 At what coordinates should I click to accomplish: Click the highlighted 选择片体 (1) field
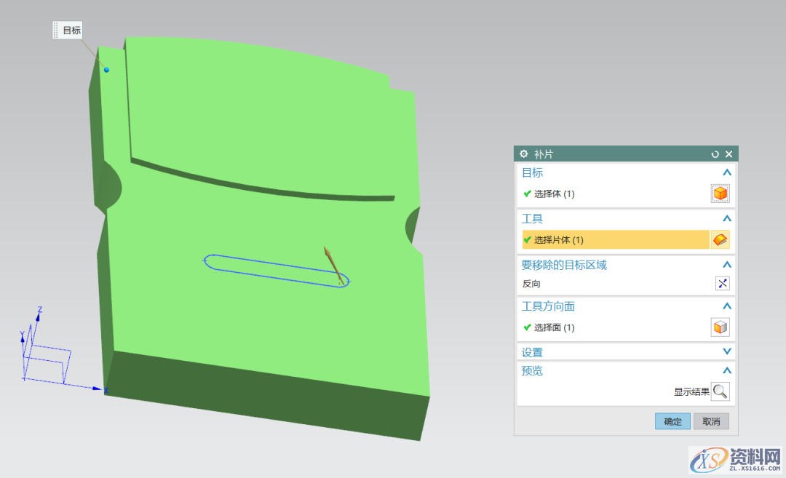[x=615, y=239]
